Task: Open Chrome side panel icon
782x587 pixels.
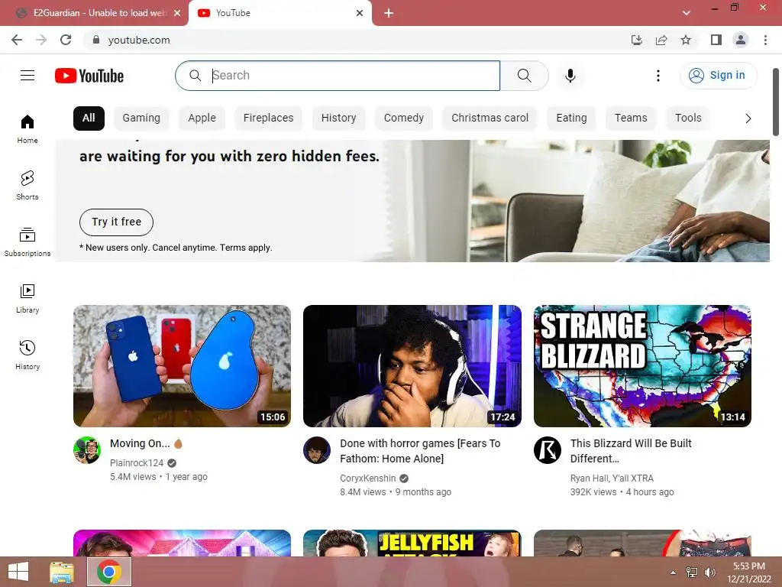Action: coord(716,40)
